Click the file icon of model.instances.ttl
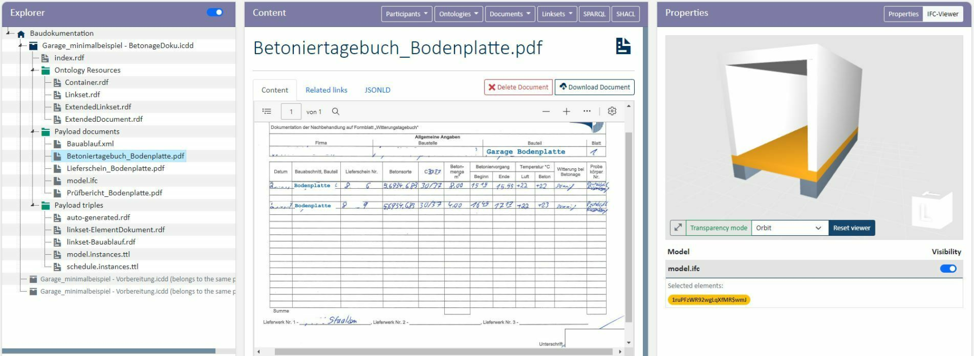The width and height of the screenshot is (974, 356). tap(57, 254)
